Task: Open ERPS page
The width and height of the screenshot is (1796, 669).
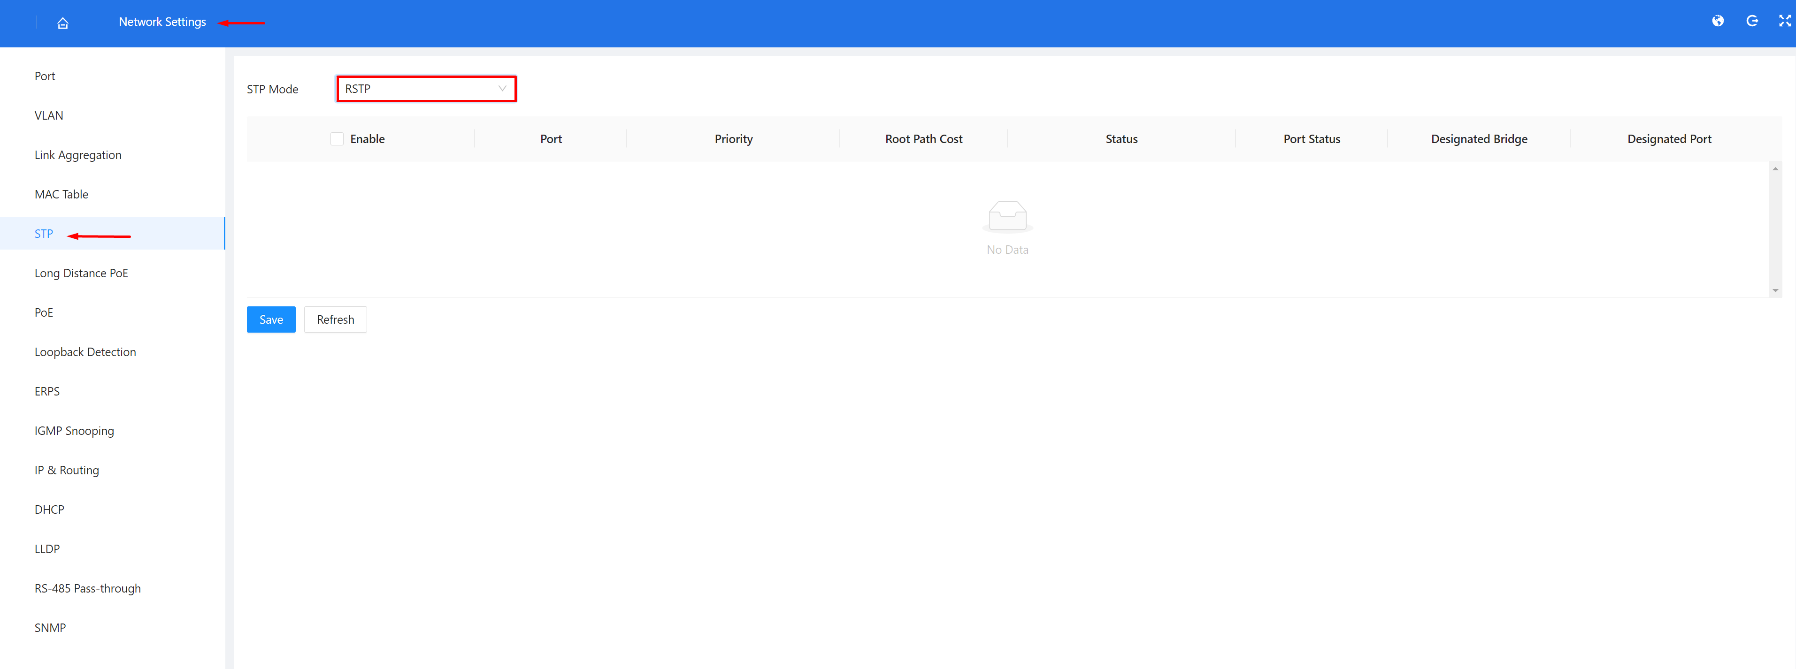Action: 47,391
